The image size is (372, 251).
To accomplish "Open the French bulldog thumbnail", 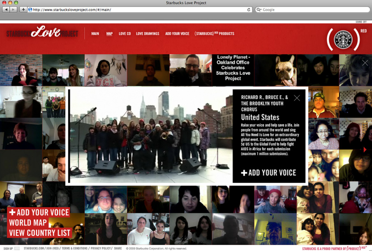I will coord(275,70).
